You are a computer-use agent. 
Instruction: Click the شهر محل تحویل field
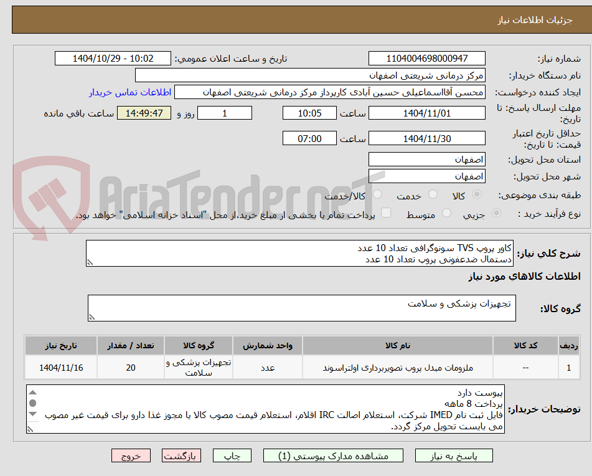pos(426,176)
